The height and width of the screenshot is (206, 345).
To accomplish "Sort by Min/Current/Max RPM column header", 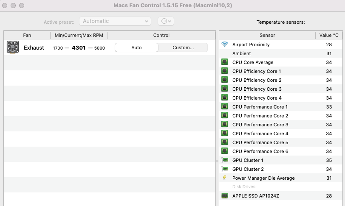I will (79, 35).
